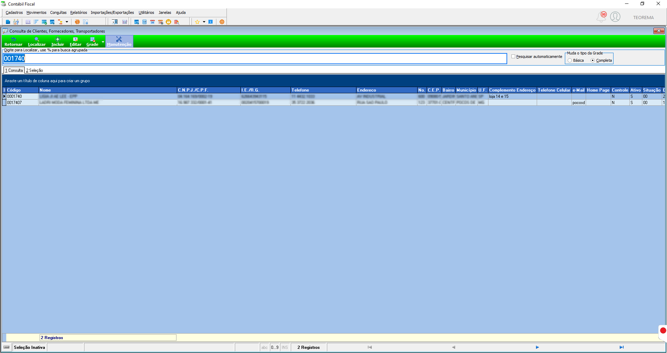
Task: Click the Situação column header
Action: pyautogui.click(x=652, y=90)
